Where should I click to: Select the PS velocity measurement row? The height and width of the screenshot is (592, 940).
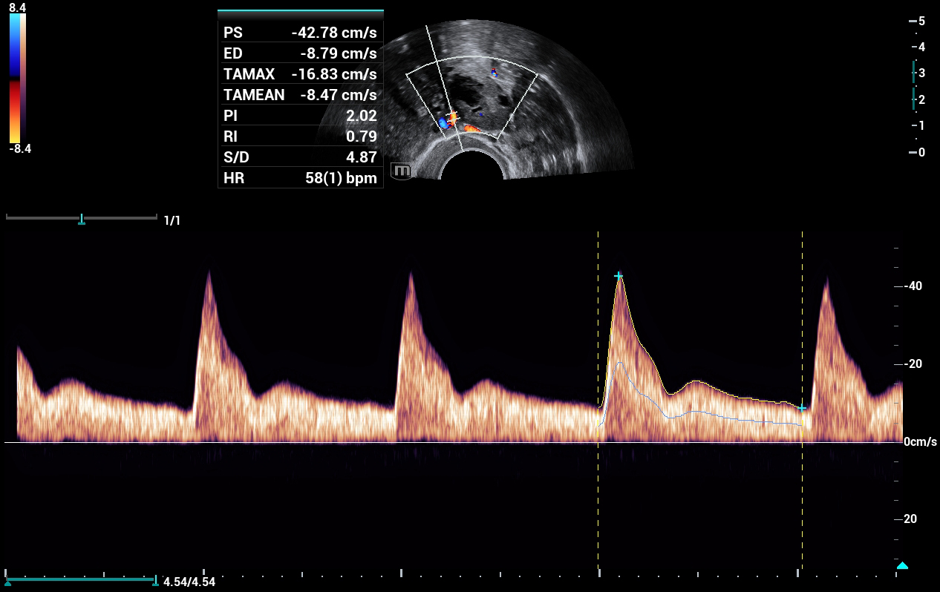(x=300, y=33)
